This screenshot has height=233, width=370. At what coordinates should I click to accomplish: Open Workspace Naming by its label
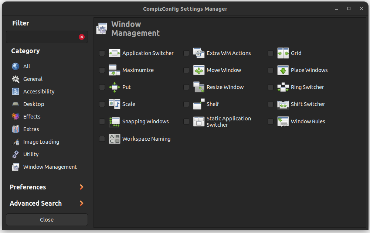(x=146, y=139)
